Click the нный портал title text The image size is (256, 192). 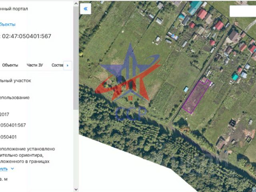(14, 9)
